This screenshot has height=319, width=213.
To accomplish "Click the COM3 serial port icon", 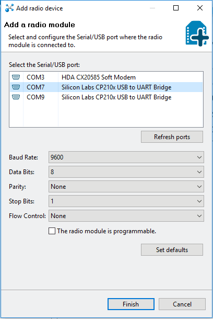I will coord(16,77).
